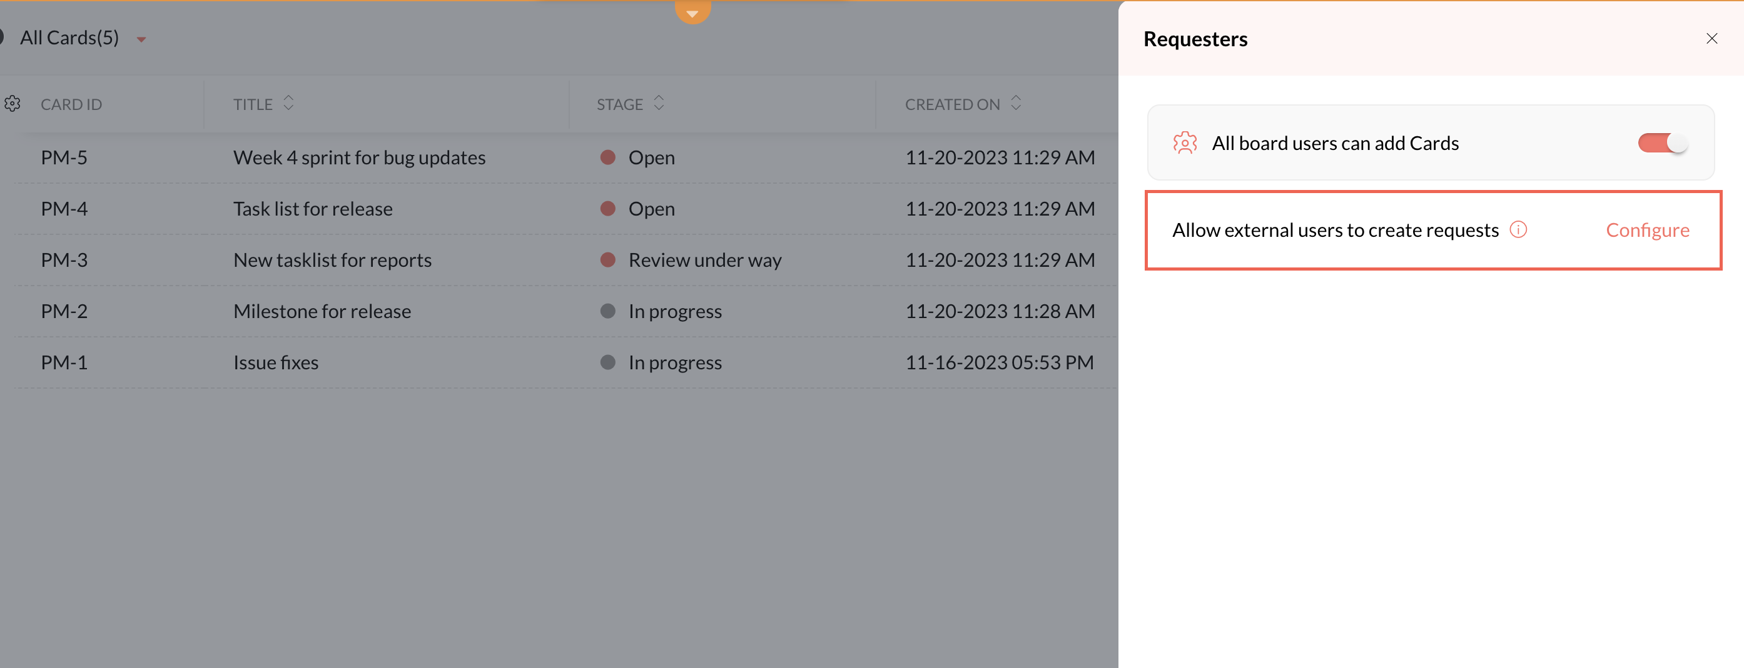Click Configure for external user requests
This screenshot has width=1744, height=668.
[1647, 231]
